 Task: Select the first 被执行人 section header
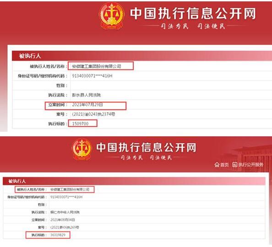click(30, 56)
